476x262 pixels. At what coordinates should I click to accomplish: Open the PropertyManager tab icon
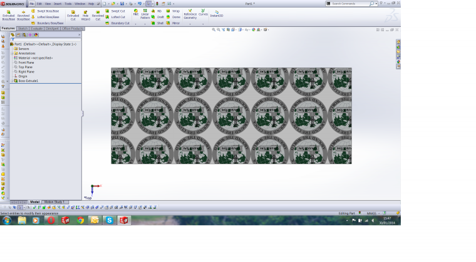[18, 35]
